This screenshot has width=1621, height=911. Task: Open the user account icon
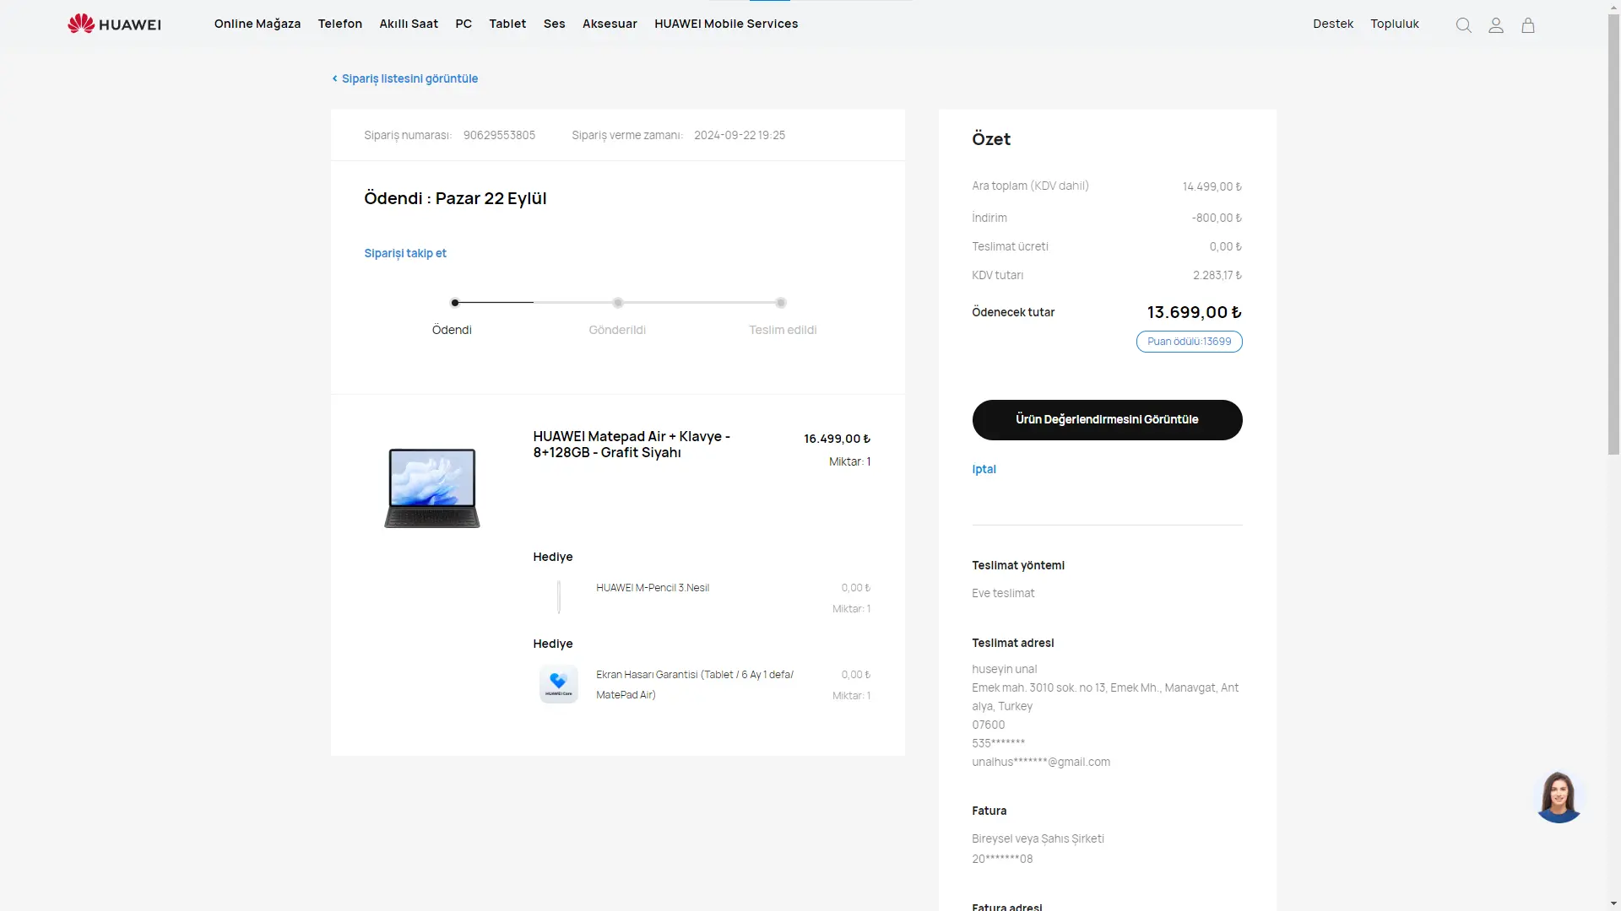[x=1496, y=25]
